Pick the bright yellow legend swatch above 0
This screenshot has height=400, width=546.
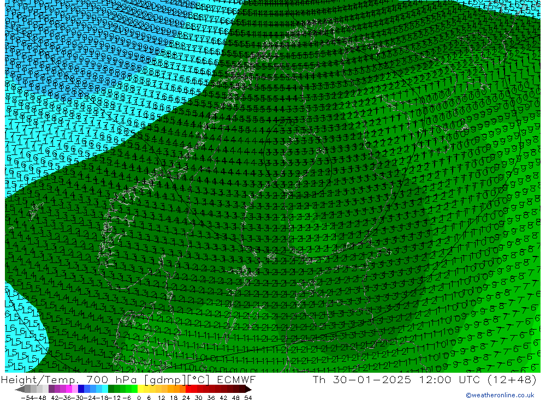[x=140, y=389]
